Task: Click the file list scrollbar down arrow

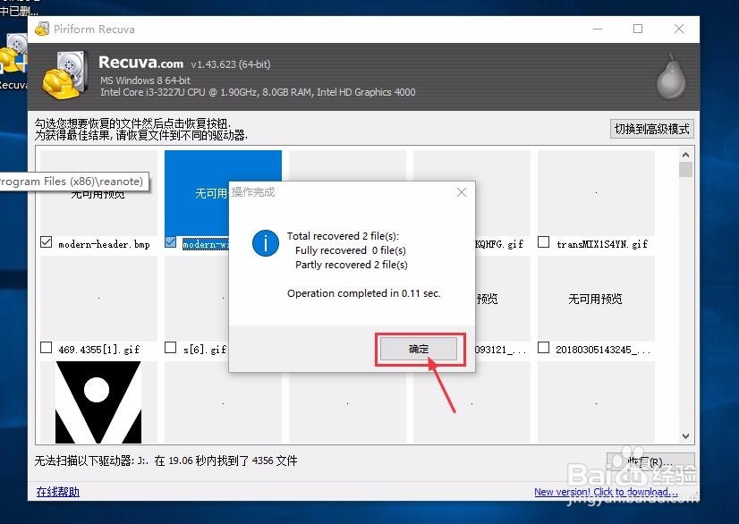Action: [685, 436]
